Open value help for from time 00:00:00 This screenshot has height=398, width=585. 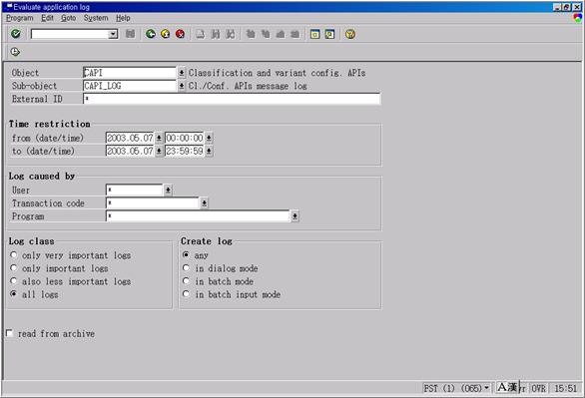click(209, 138)
